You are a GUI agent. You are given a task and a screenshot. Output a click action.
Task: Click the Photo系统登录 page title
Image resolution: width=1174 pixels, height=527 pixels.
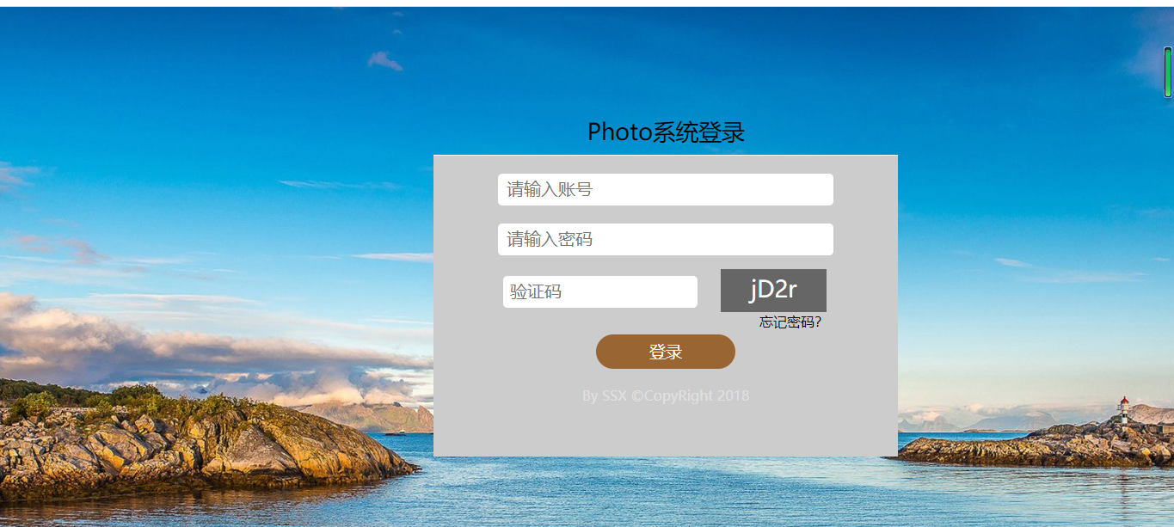tap(666, 132)
